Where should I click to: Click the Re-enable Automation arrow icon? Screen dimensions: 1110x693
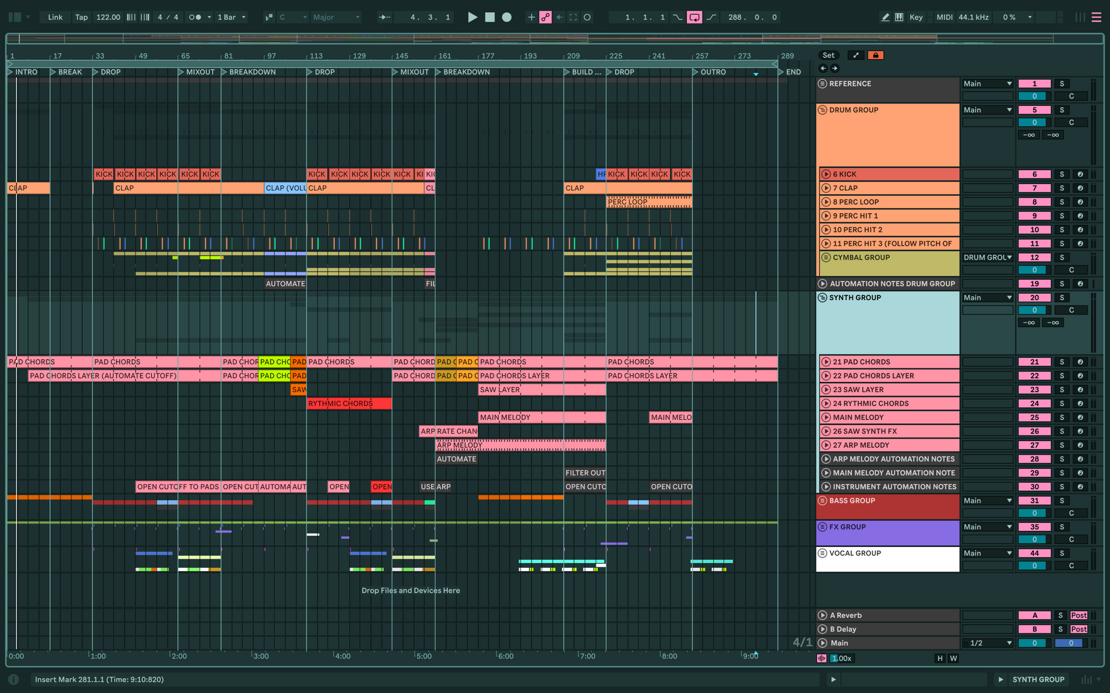(x=559, y=17)
